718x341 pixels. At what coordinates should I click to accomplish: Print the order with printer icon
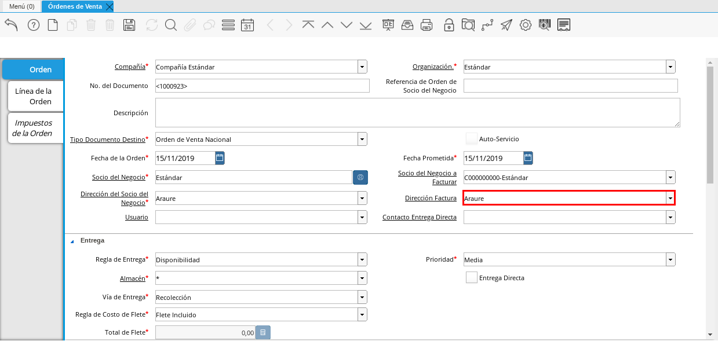coord(427,25)
